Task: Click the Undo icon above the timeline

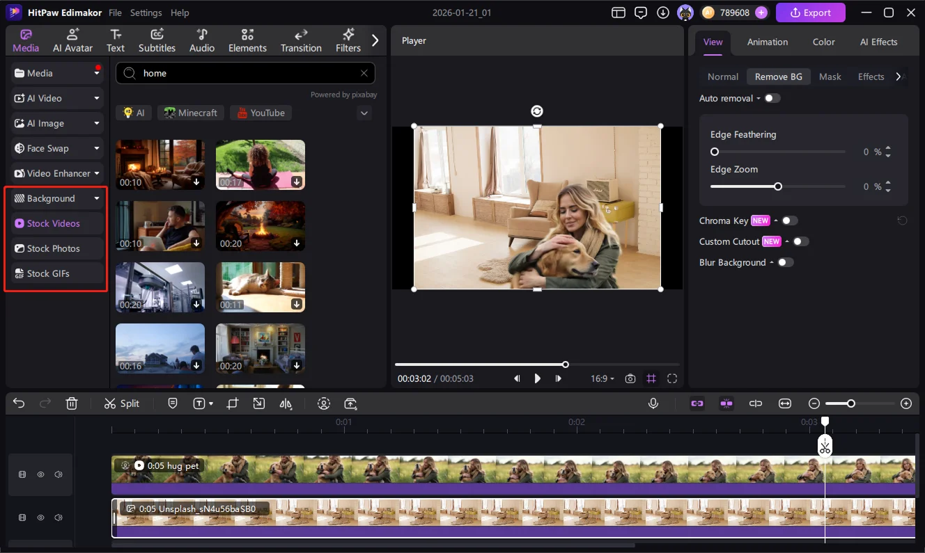Action: [18, 403]
